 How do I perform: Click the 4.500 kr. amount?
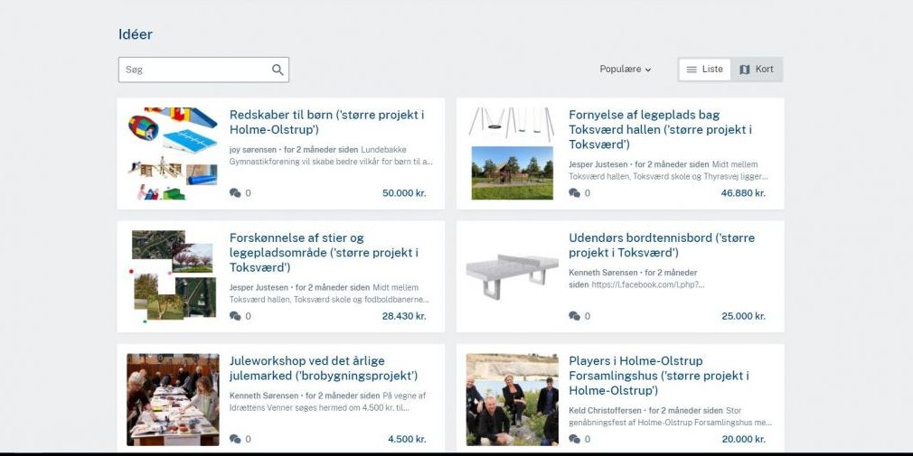407,439
